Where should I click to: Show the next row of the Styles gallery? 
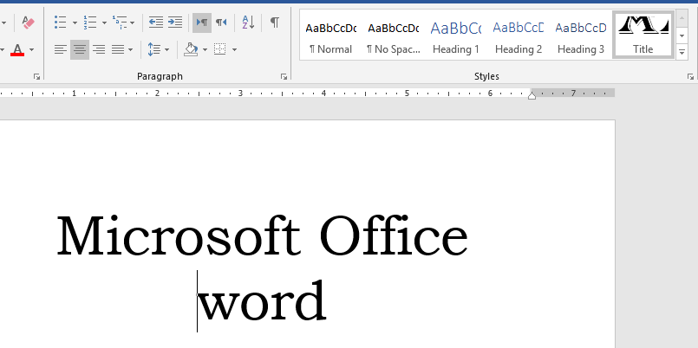[x=682, y=35]
